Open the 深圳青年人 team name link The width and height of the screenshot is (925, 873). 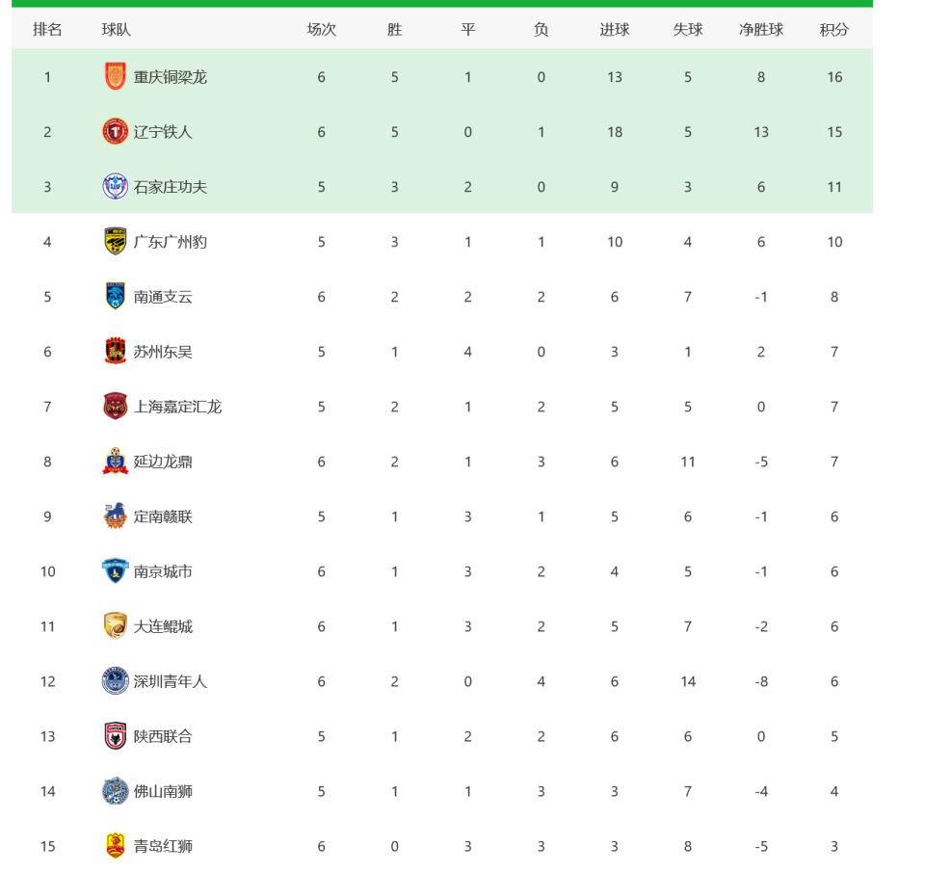pos(170,681)
